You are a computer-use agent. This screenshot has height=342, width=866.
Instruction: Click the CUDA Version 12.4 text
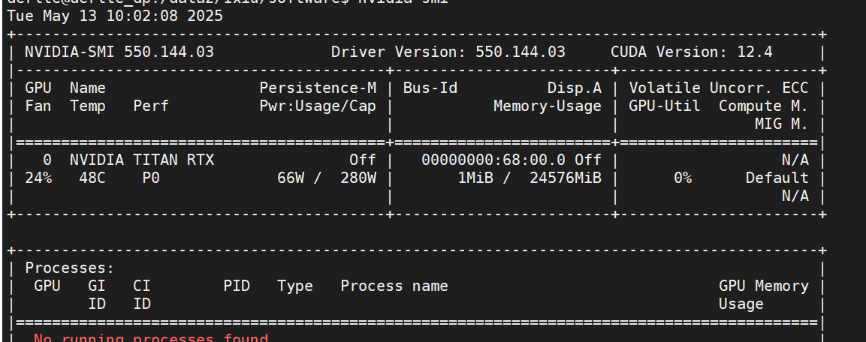click(x=692, y=52)
